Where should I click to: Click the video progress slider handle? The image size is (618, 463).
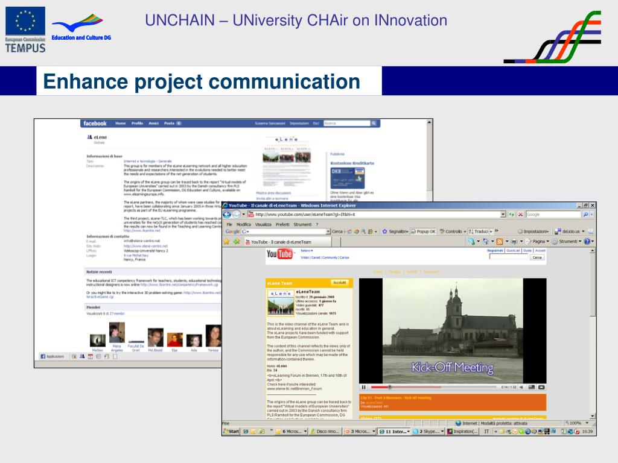coord(389,388)
